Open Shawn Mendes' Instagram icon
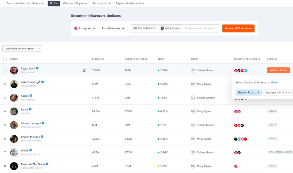Image resolution: width=293 pixels, height=173 pixels. click(x=242, y=139)
